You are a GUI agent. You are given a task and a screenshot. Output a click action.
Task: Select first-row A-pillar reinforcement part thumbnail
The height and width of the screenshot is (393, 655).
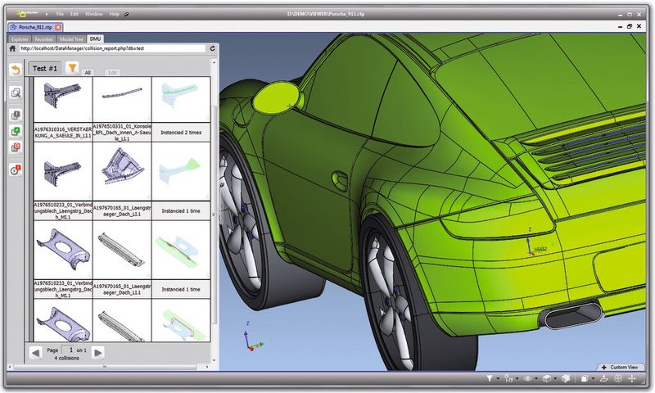63,99
